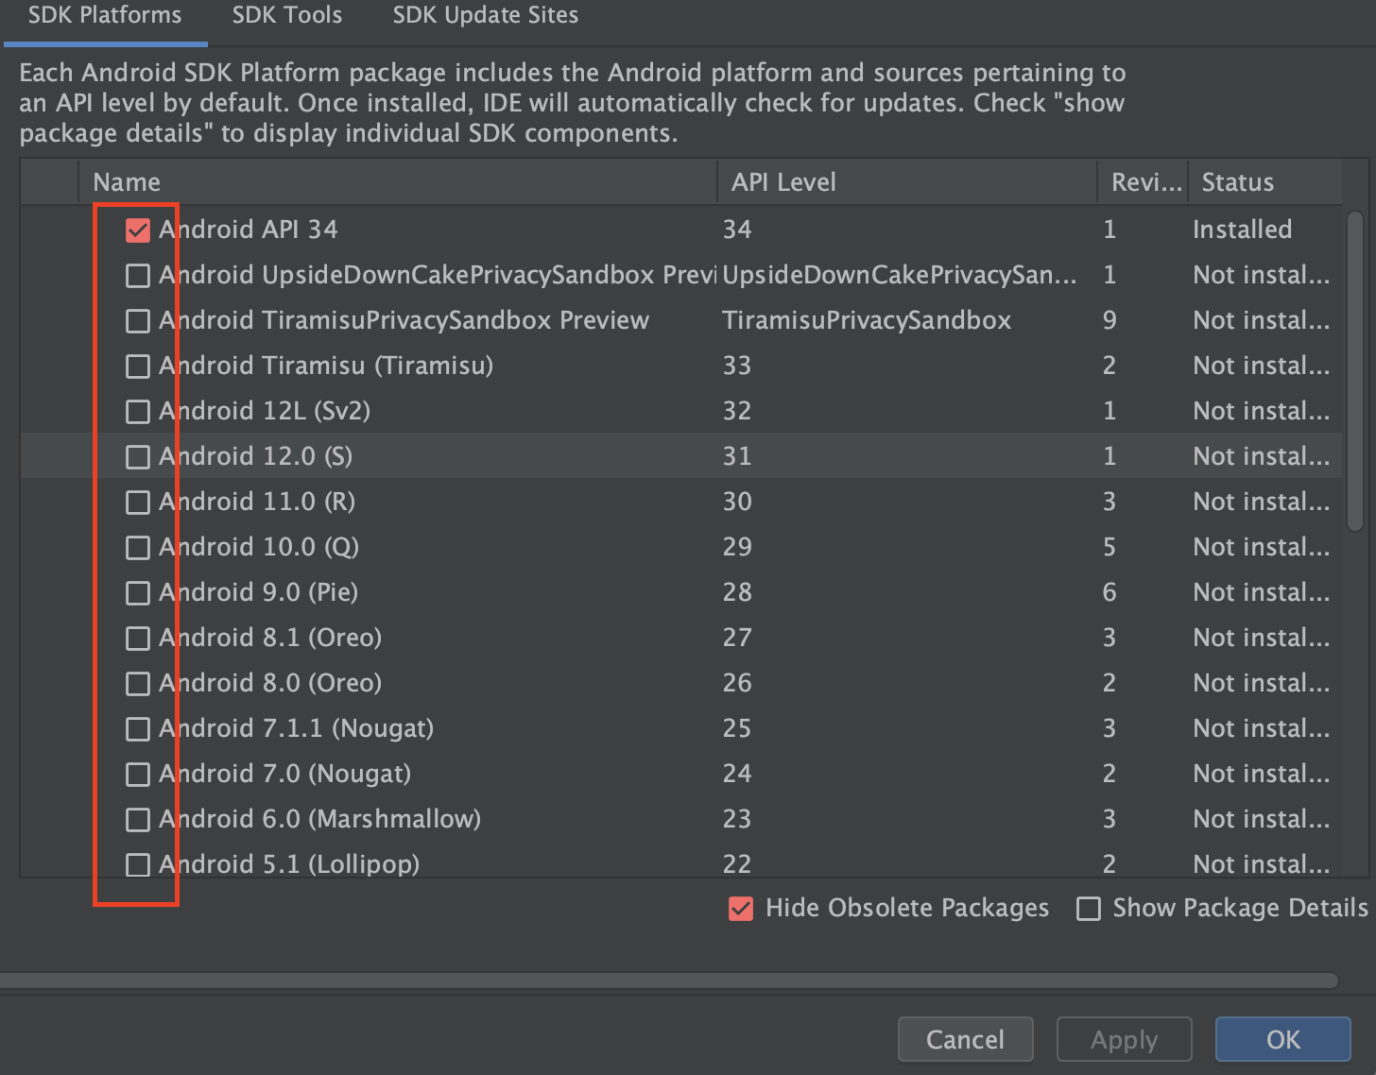This screenshot has height=1075, width=1376.
Task: Click the API level '27' cell
Action: click(x=737, y=638)
